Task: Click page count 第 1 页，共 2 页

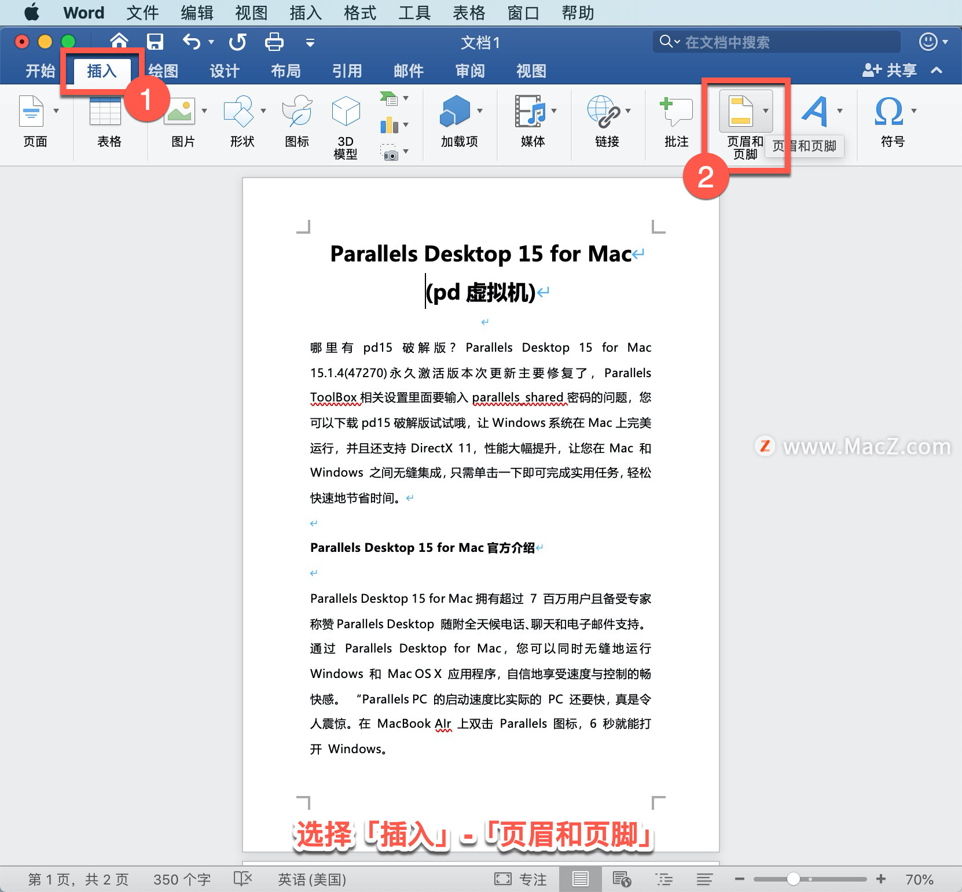Action: pyautogui.click(x=79, y=879)
